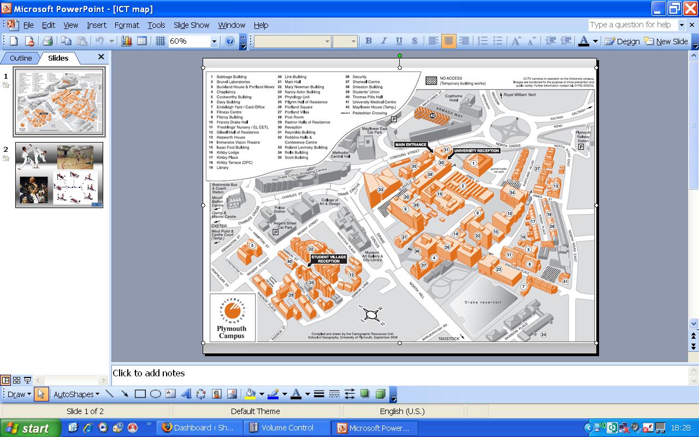Toggle italic formatting
699x437 pixels.
click(384, 41)
